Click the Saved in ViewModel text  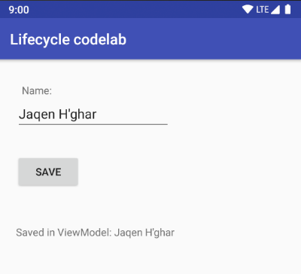click(x=95, y=233)
